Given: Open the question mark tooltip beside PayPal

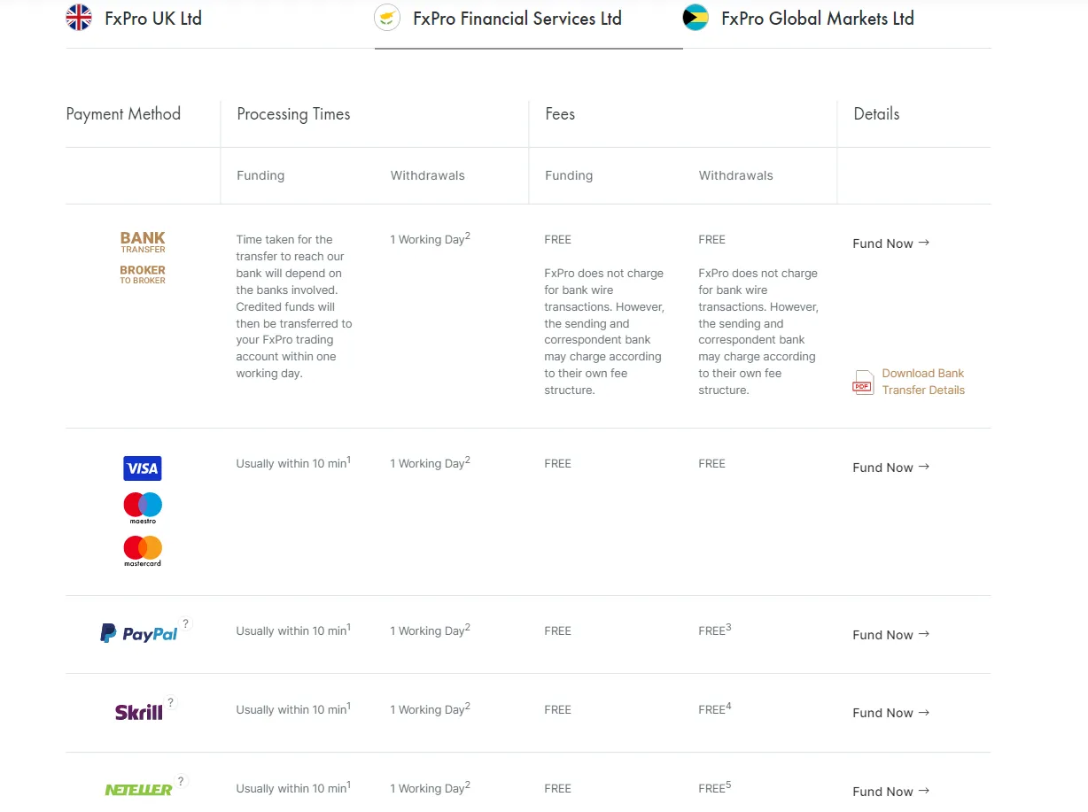Looking at the screenshot, I should [x=185, y=623].
